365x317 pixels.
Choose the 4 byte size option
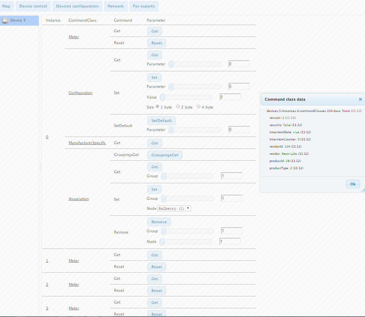click(x=199, y=107)
